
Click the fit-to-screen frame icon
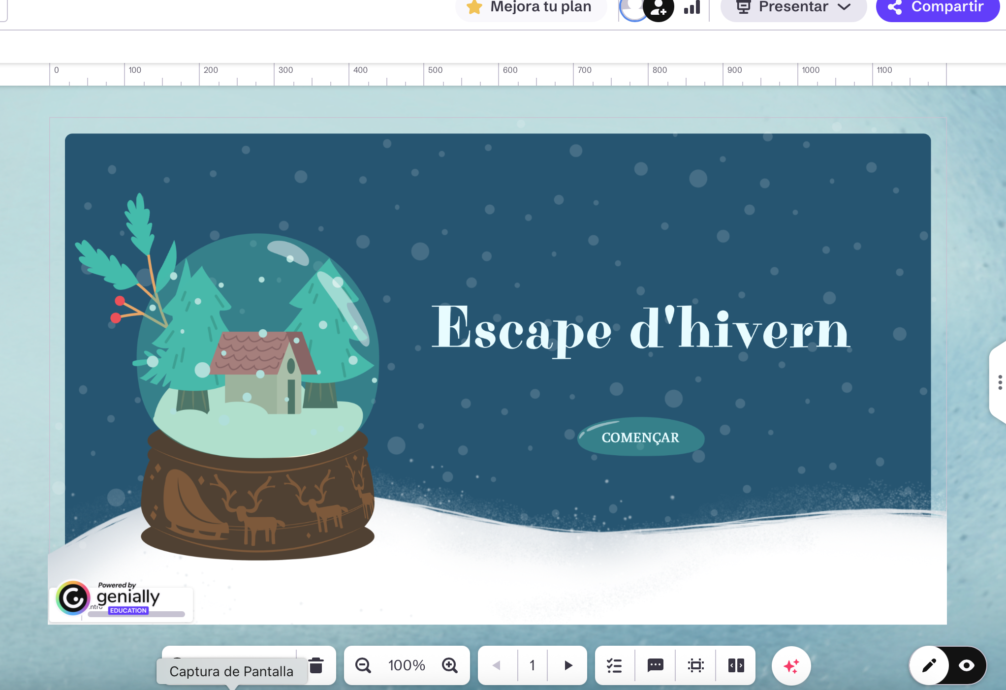695,665
